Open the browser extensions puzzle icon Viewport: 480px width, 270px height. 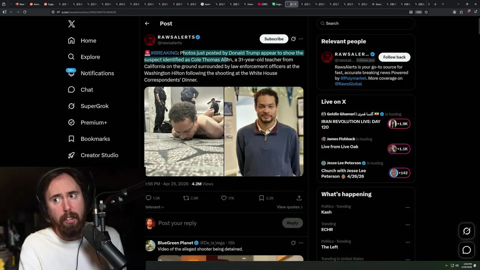click(461, 12)
